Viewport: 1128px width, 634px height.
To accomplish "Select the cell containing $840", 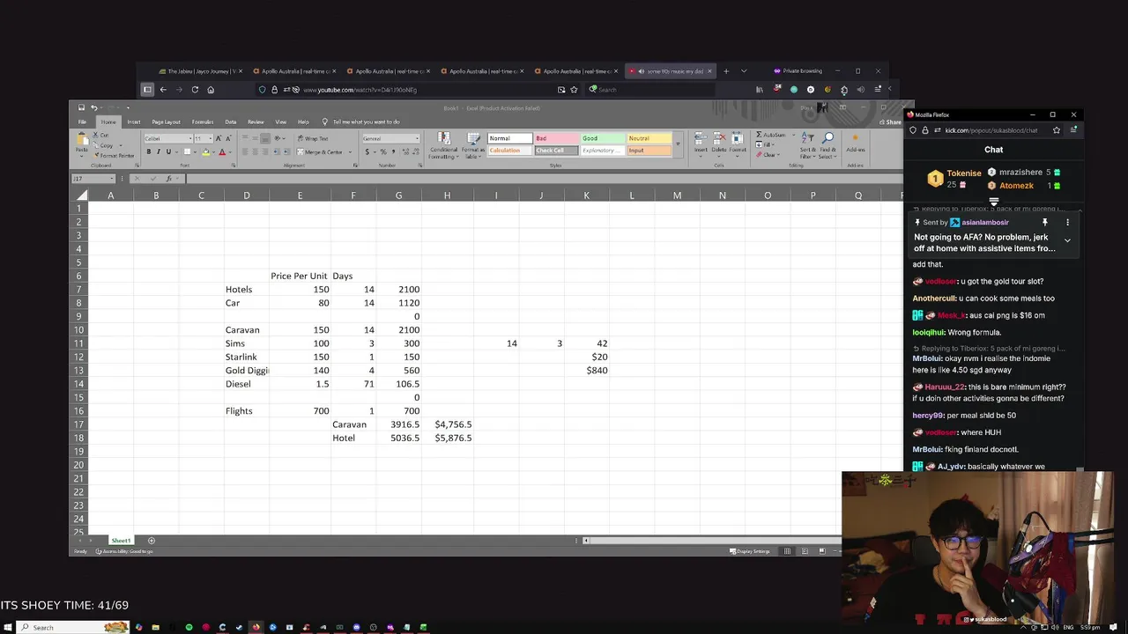I will (586, 371).
